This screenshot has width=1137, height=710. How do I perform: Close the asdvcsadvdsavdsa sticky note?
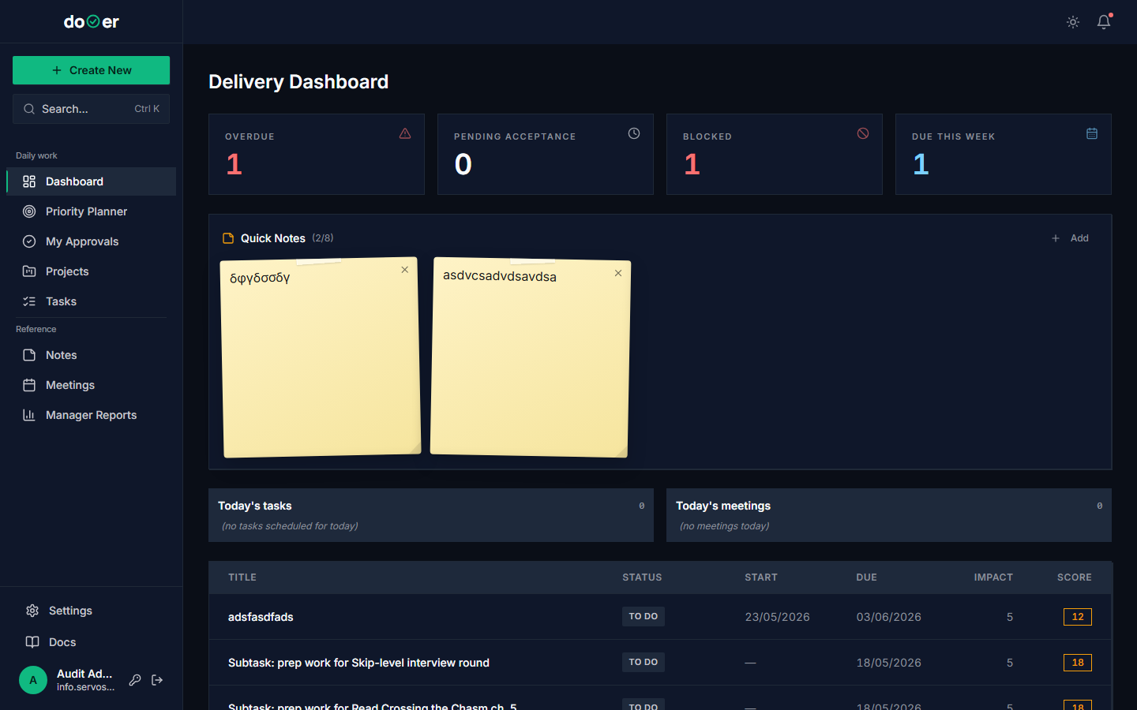(618, 273)
